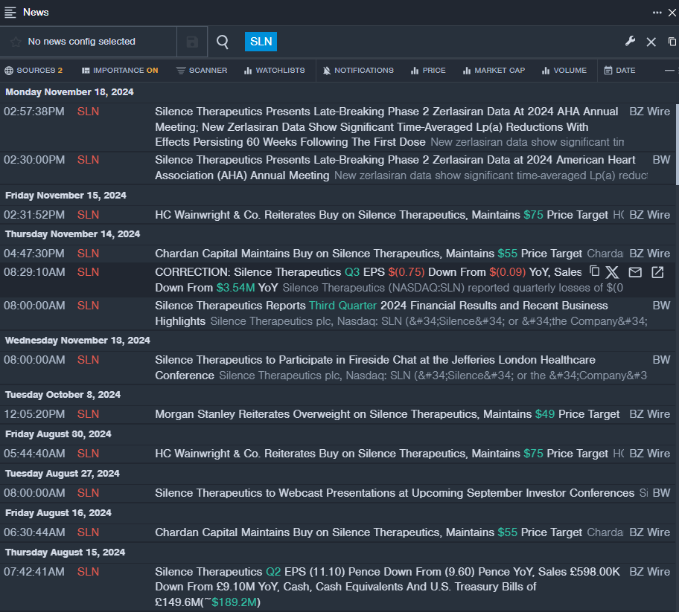This screenshot has height=612, width=679.
Task: Email the CORRECTION article via the envelope icon
Action: (635, 272)
